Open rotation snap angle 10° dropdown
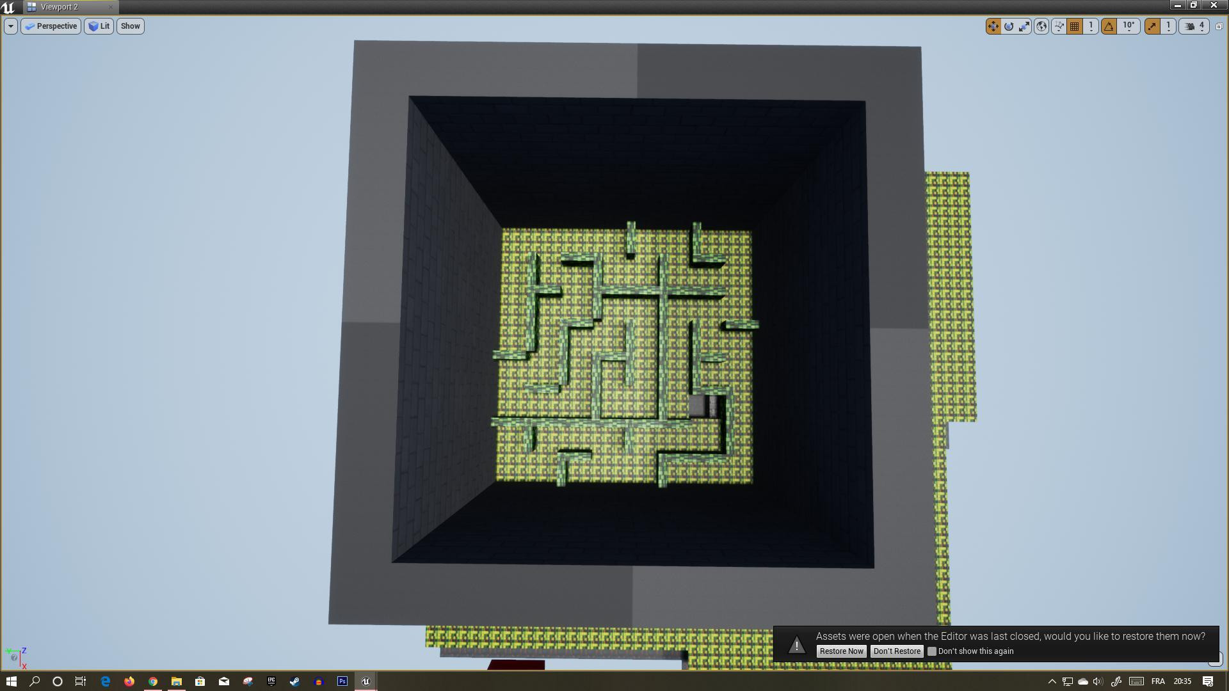Image resolution: width=1229 pixels, height=691 pixels. (x=1129, y=26)
